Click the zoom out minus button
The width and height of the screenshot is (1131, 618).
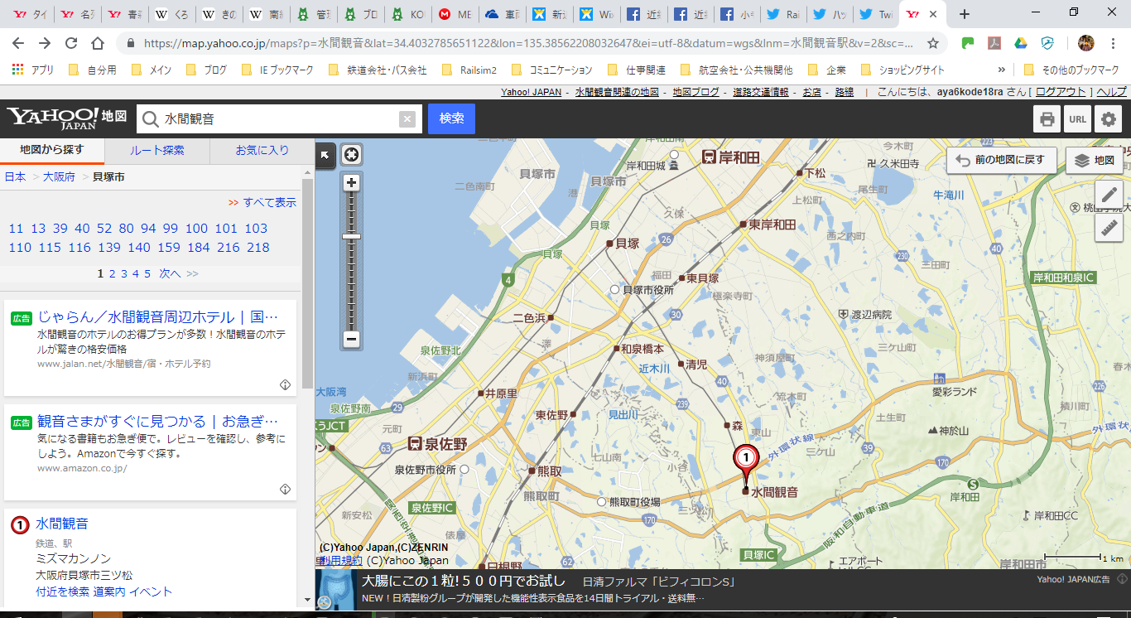coord(352,339)
